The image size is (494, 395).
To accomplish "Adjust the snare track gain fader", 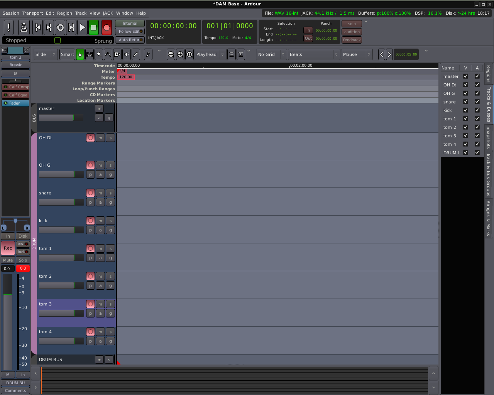I will [61, 202].
